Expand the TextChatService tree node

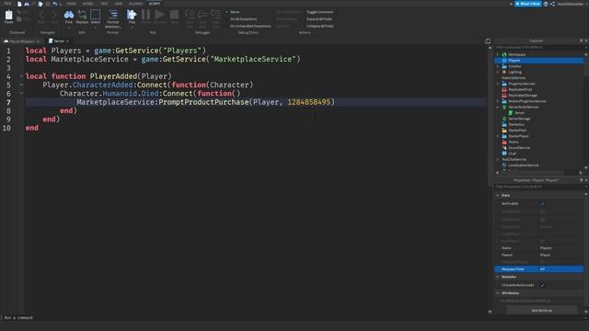(498, 159)
